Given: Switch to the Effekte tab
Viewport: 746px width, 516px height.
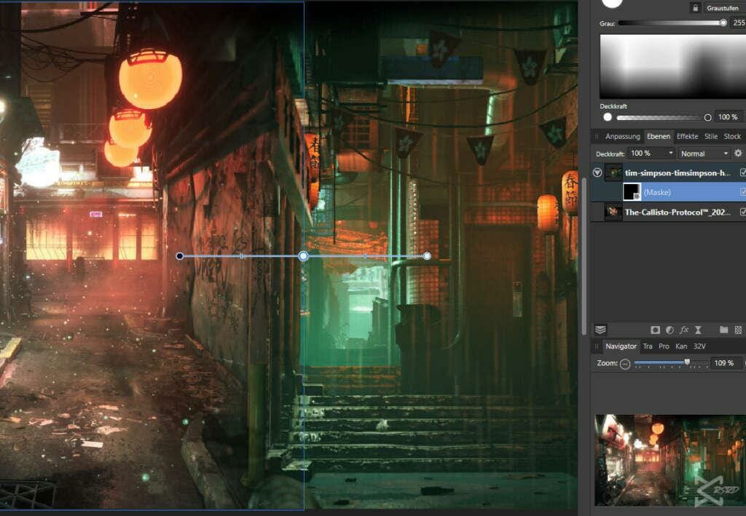Looking at the screenshot, I should [687, 136].
